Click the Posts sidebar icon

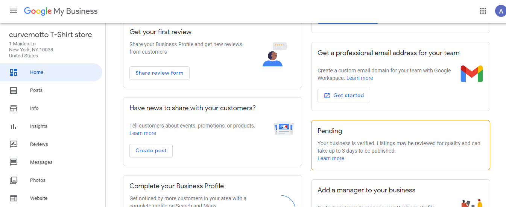[14, 90]
